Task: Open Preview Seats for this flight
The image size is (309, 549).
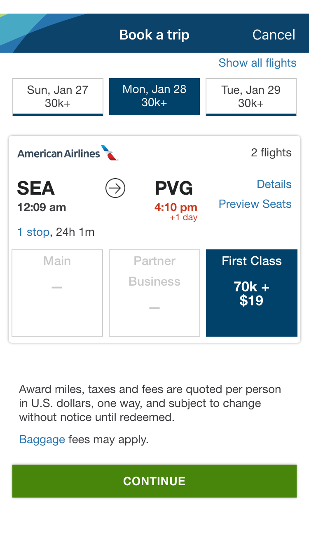Action: (x=255, y=204)
